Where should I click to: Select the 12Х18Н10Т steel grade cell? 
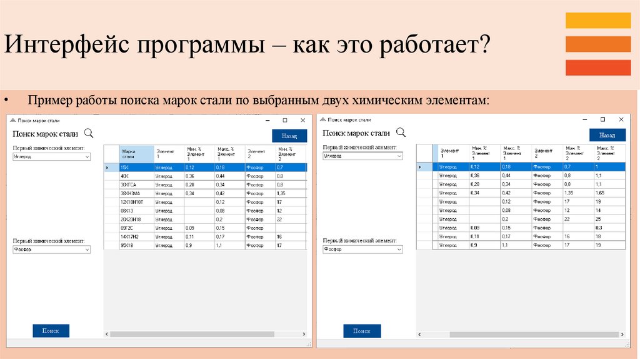pos(137,202)
